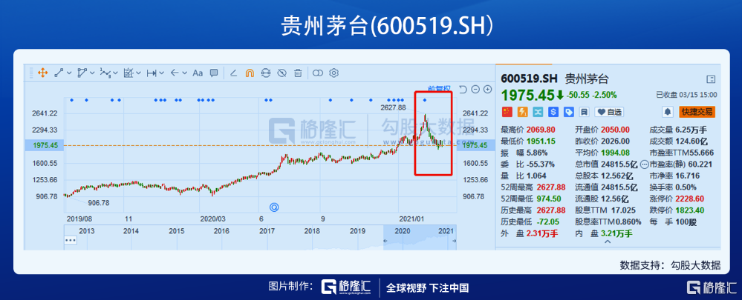
Task: Open the notes memo icon
Action: [585, 112]
